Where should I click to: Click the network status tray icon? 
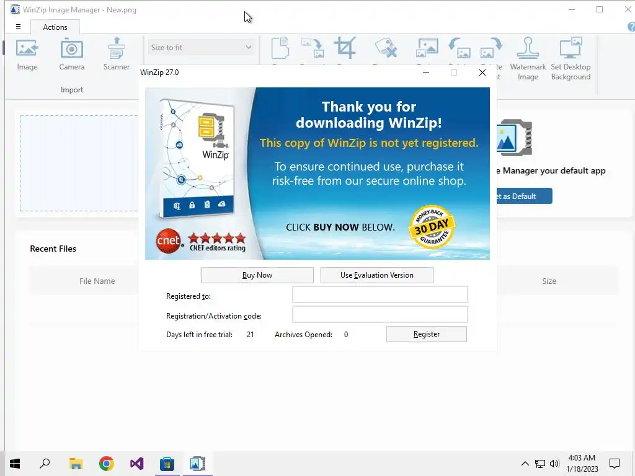(x=540, y=464)
